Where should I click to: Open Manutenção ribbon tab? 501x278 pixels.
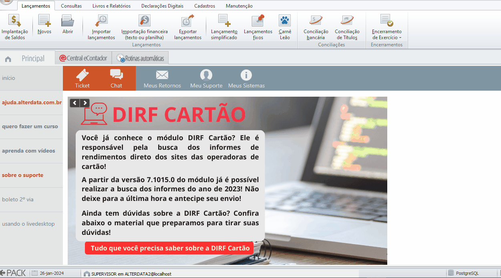click(239, 6)
